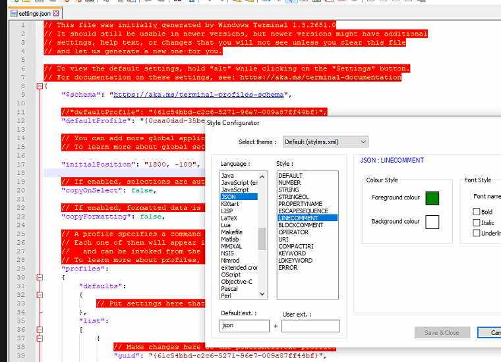Select Objective-C in the Language list
Screen dimensions: 501x362
click(237, 282)
